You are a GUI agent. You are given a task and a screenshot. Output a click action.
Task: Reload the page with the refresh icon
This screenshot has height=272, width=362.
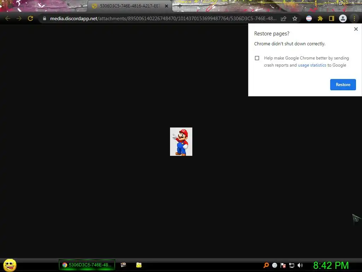[x=30, y=18]
